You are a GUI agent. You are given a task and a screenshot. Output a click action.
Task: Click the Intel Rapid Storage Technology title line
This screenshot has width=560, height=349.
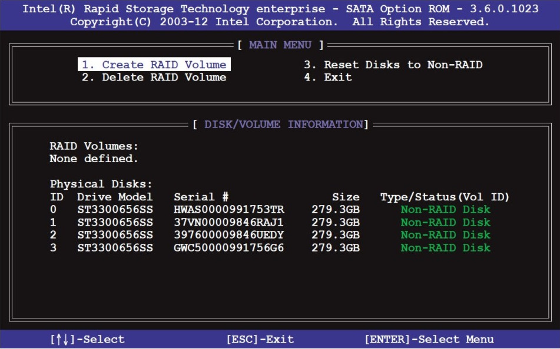pos(280,9)
